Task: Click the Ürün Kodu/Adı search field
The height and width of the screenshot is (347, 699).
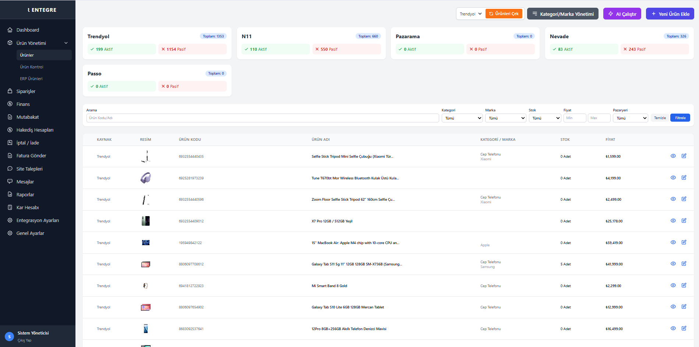Action: (262, 118)
